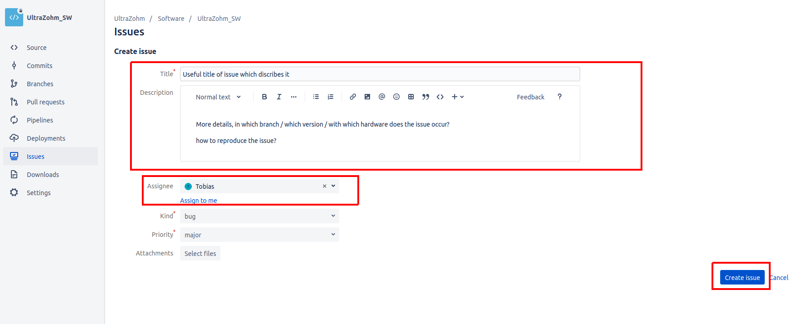The image size is (797, 324).
Task: Toggle italic formatting in the description editor
Action: [x=279, y=97]
